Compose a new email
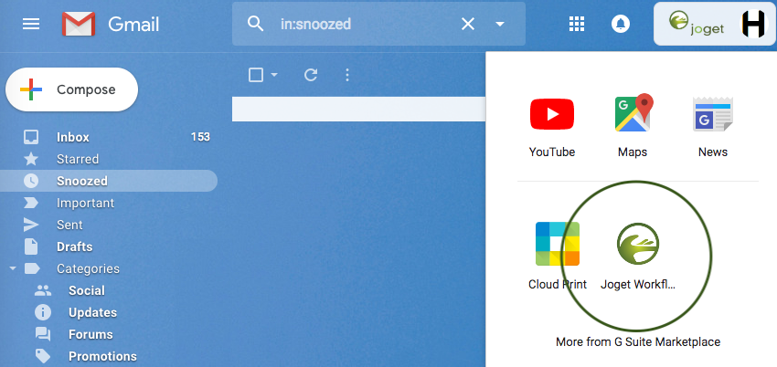777x367 pixels. (72, 89)
